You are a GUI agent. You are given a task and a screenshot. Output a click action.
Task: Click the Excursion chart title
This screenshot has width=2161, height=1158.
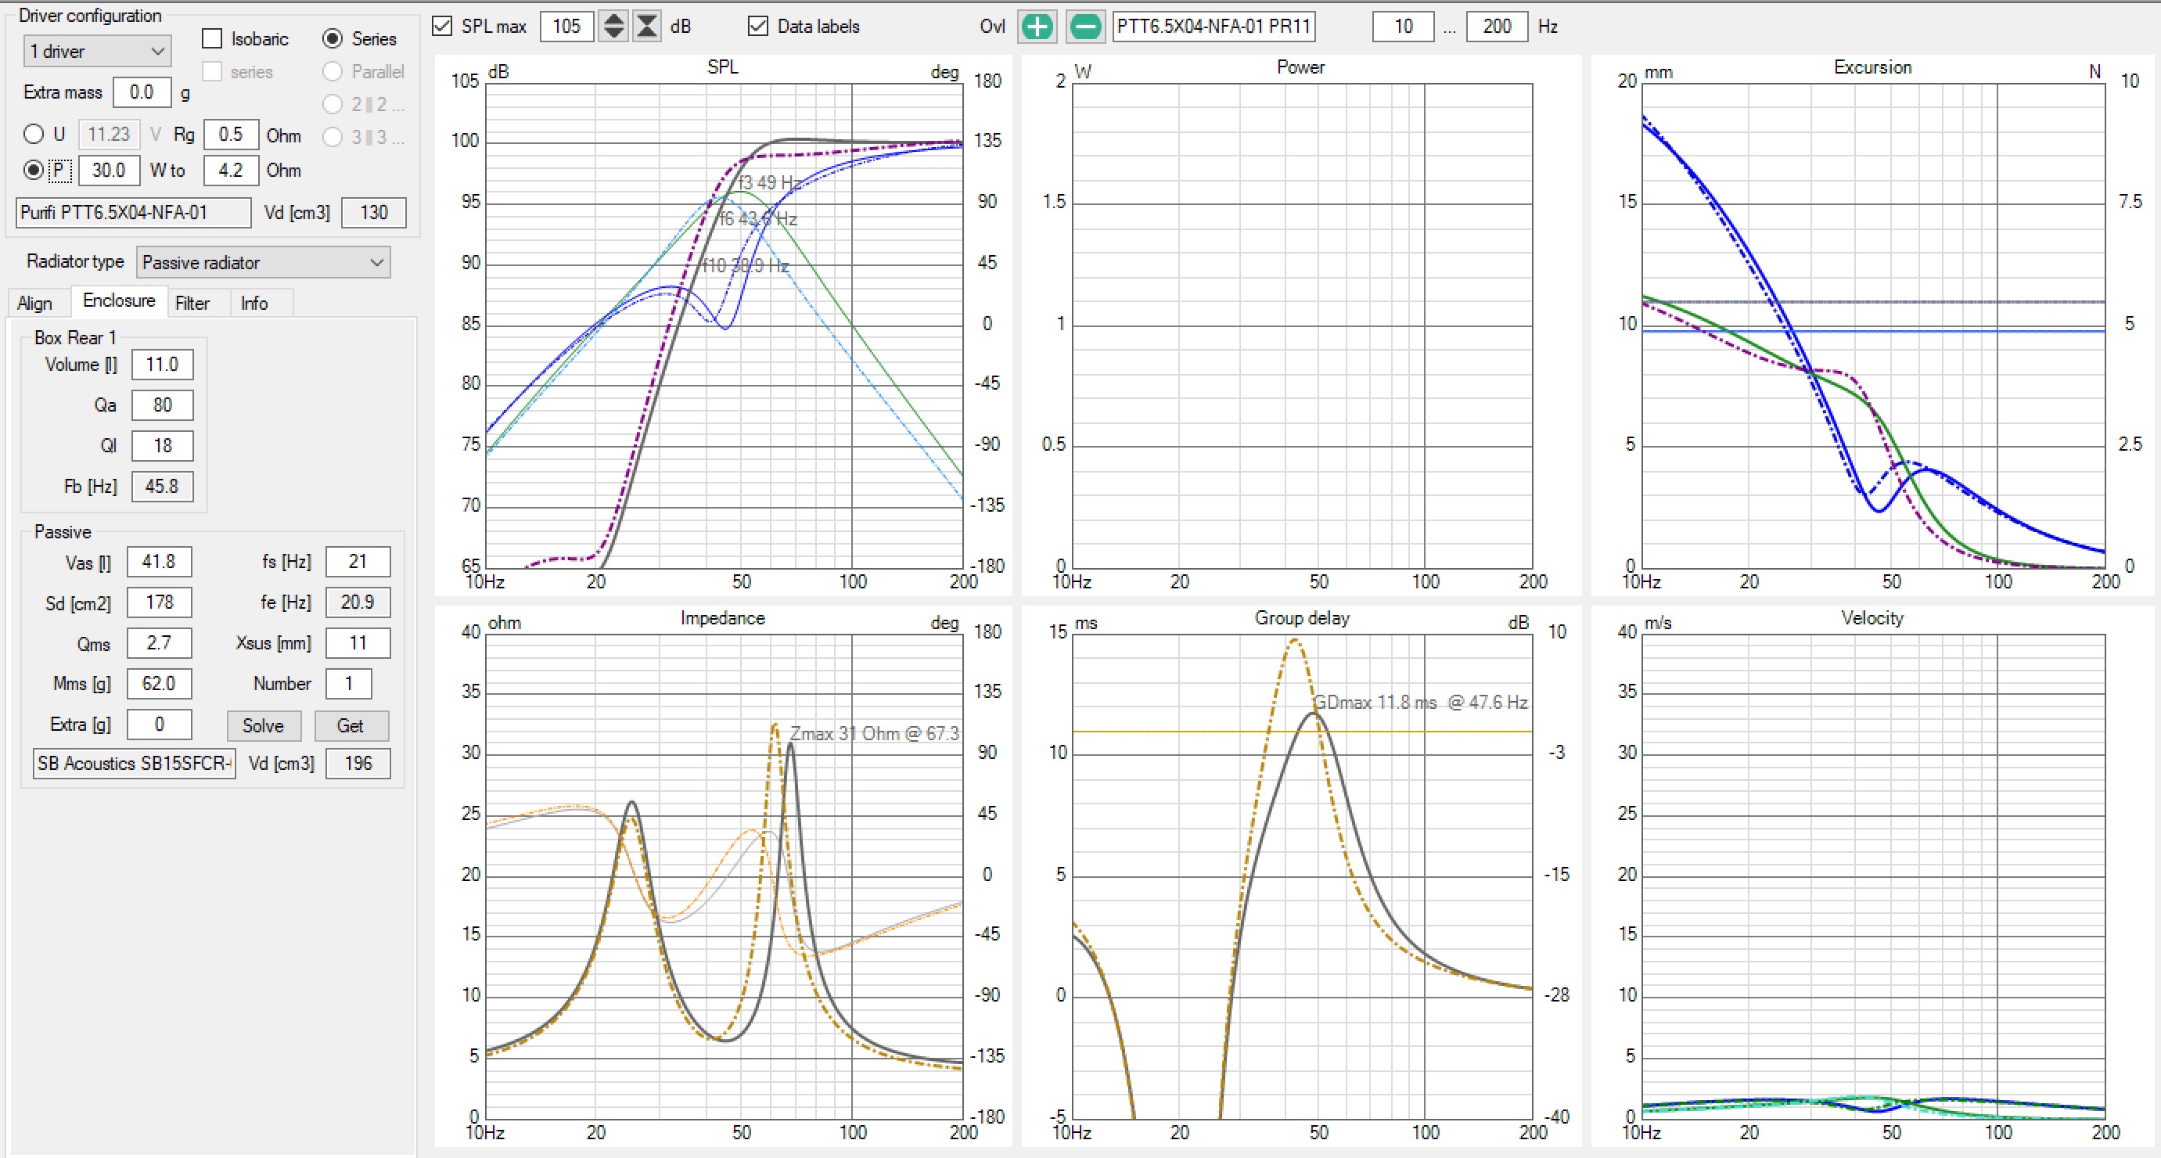1872,67
